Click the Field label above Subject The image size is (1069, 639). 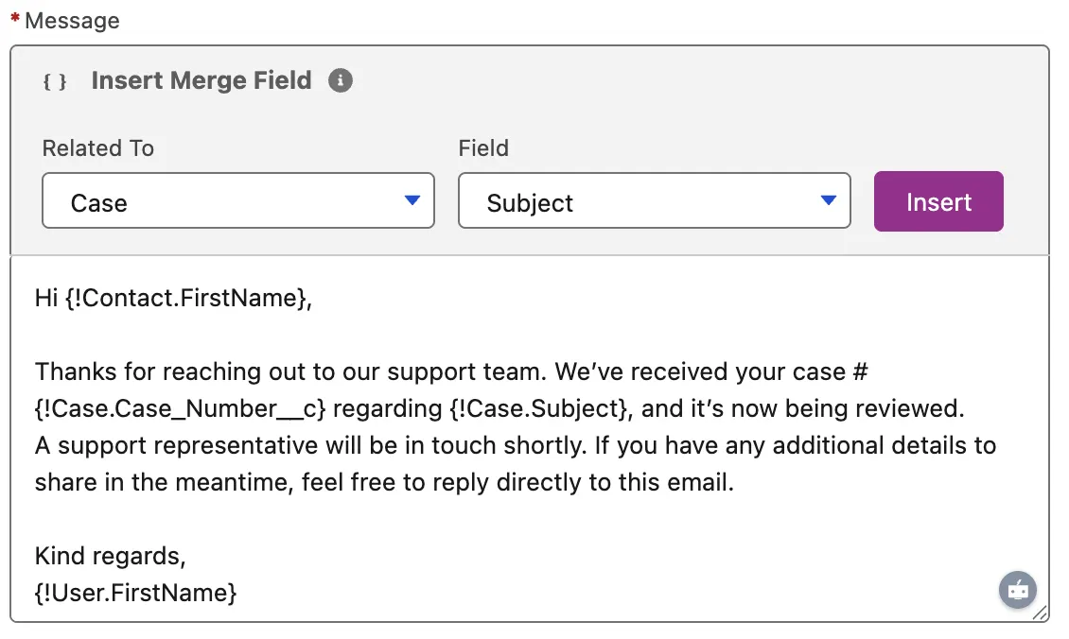tap(483, 148)
